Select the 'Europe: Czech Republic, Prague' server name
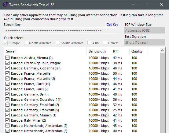 click(36, 63)
